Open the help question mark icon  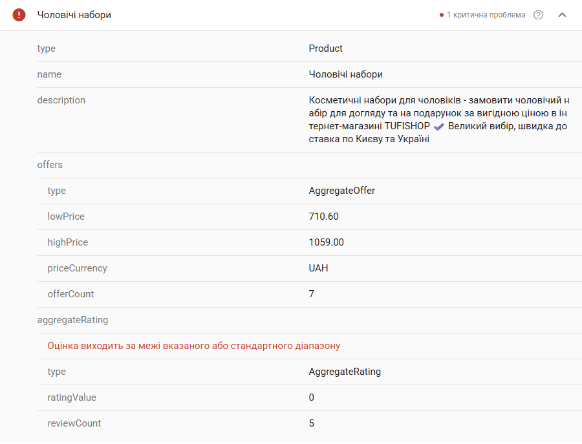coord(538,15)
